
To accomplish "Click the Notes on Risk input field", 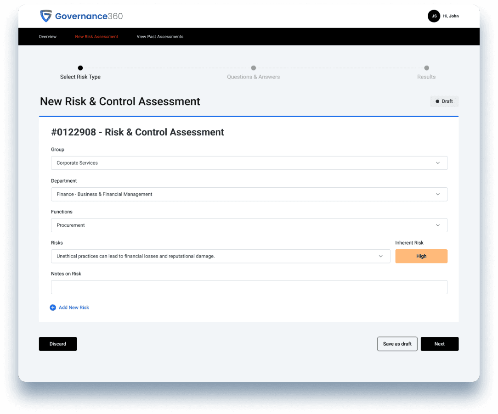I will tap(249, 287).
